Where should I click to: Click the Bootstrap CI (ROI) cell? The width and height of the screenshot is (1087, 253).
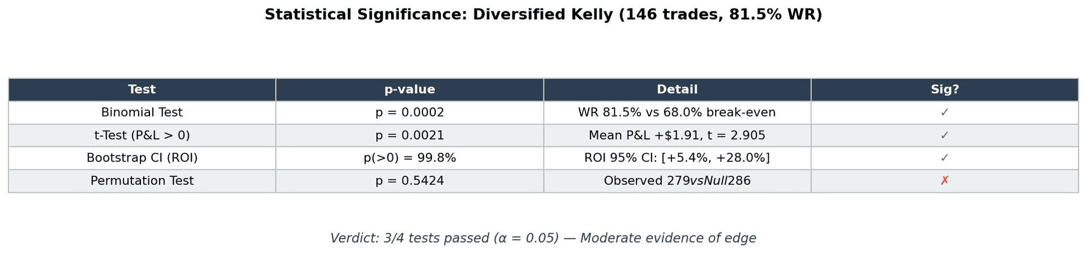[142, 158]
